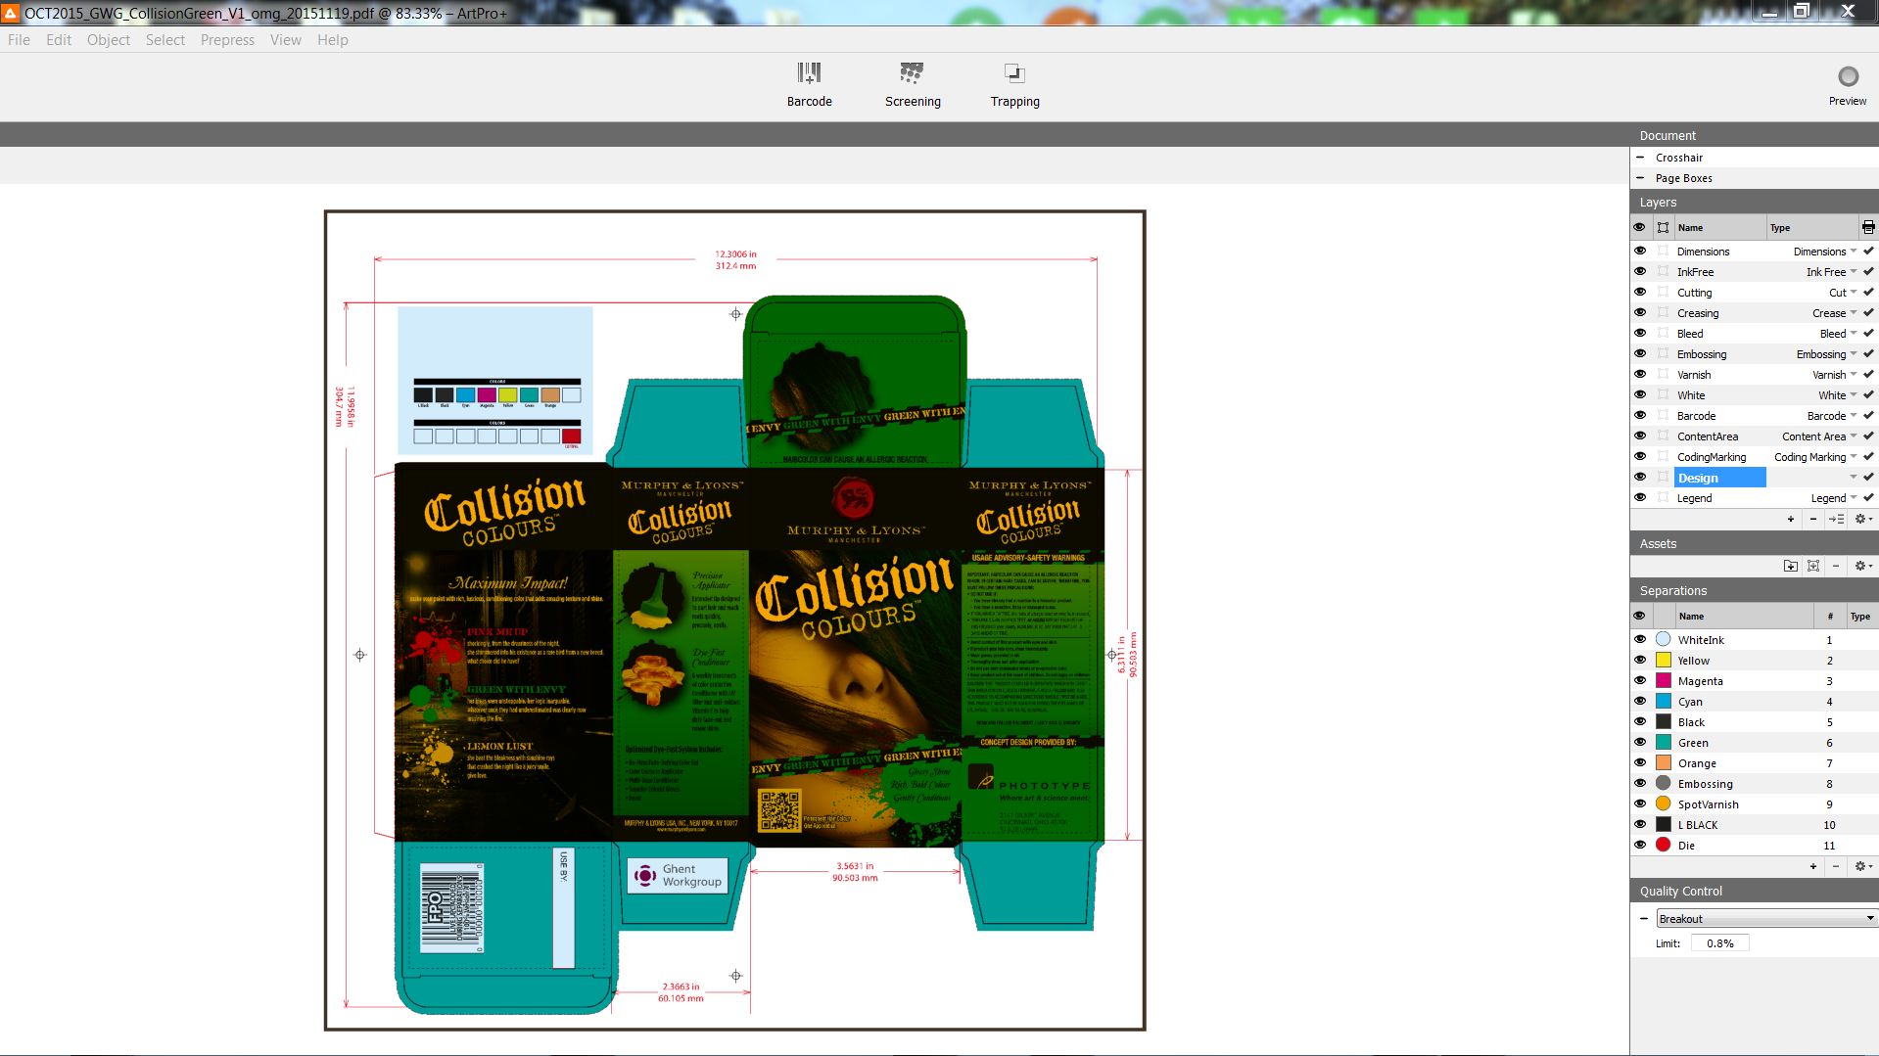The height and width of the screenshot is (1056, 1879).
Task: Toggle lock box for the Design layer
Action: click(x=1663, y=477)
